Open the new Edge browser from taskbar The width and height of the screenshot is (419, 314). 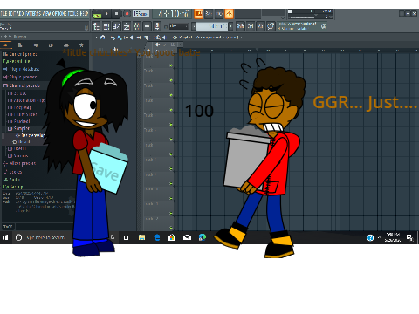point(203,237)
